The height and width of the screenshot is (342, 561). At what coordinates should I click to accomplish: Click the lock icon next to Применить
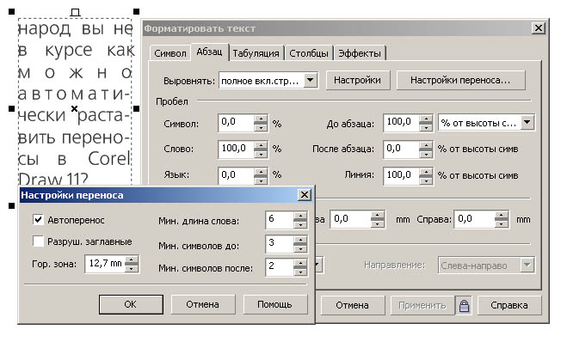coord(464,306)
